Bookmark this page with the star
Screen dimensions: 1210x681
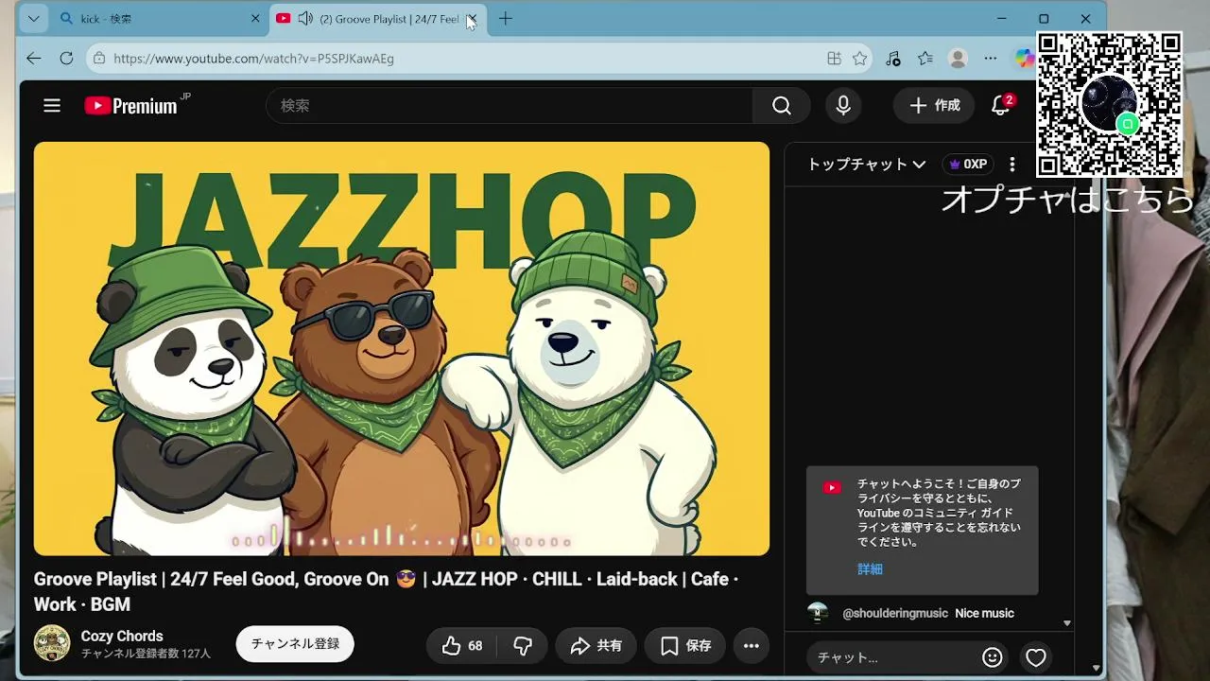(859, 59)
